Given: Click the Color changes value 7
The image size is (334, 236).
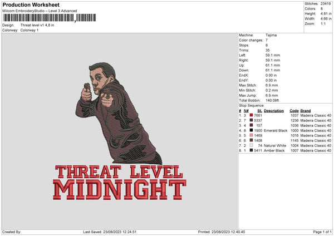Looking at the screenshot, I should 267,40.
